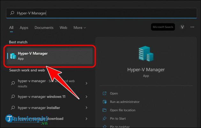Image resolution: width=201 pixels, height=128 pixels.
Task: Expand 'hyper-v manager installer' chevron
Action: click(86, 108)
